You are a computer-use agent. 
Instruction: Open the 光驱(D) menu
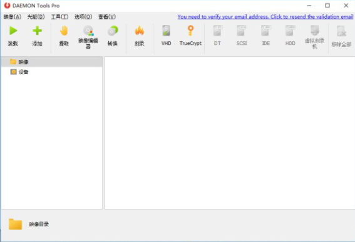pyautogui.click(x=36, y=17)
